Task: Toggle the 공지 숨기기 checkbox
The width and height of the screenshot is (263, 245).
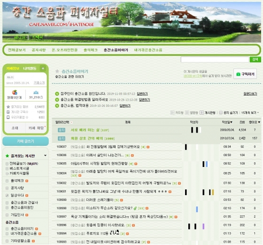Action: click(221, 112)
